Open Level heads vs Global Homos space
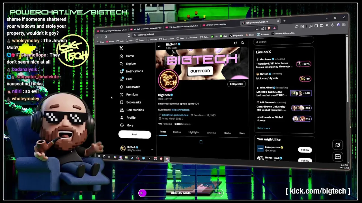Screen dimensions: 362x203 click(284, 119)
